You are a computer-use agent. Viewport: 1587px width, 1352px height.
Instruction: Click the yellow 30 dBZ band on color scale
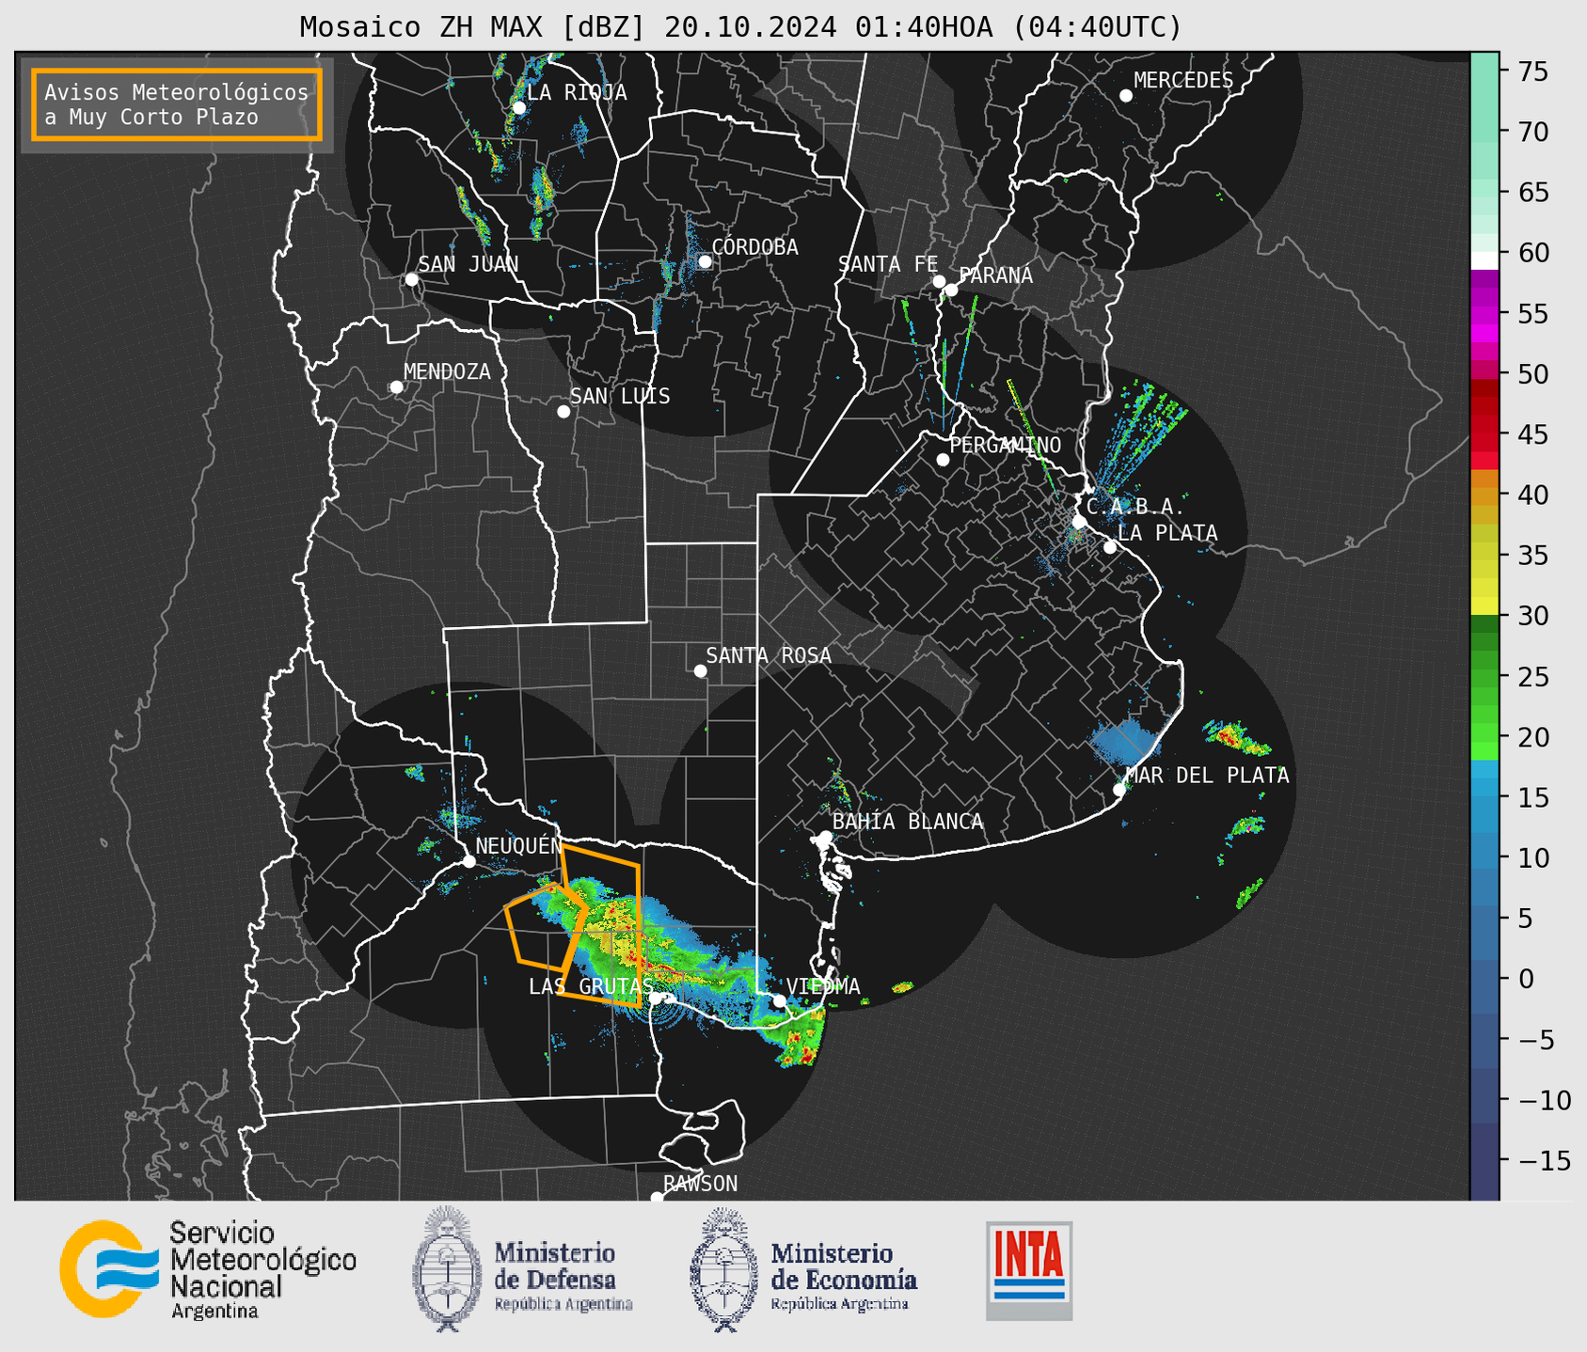pos(1484,606)
